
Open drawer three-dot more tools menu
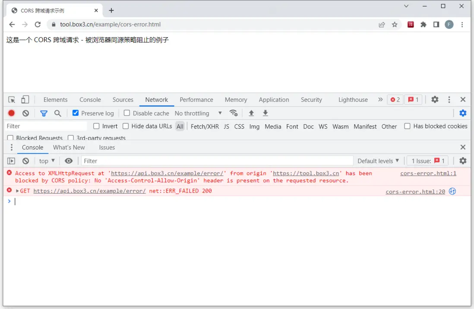click(x=12, y=147)
